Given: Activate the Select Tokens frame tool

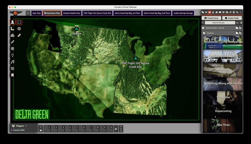Looking at the screenshot, I should 19,22.
